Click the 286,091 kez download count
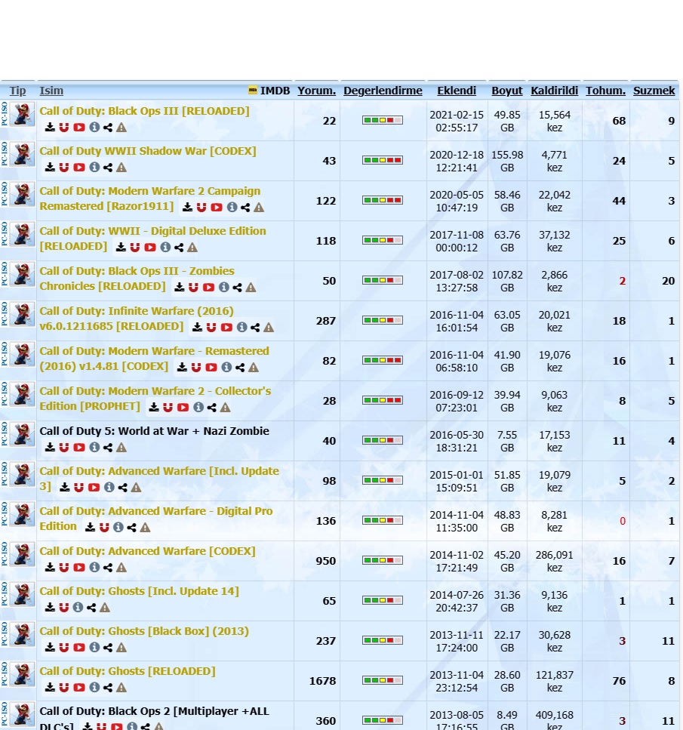 click(554, 562)
